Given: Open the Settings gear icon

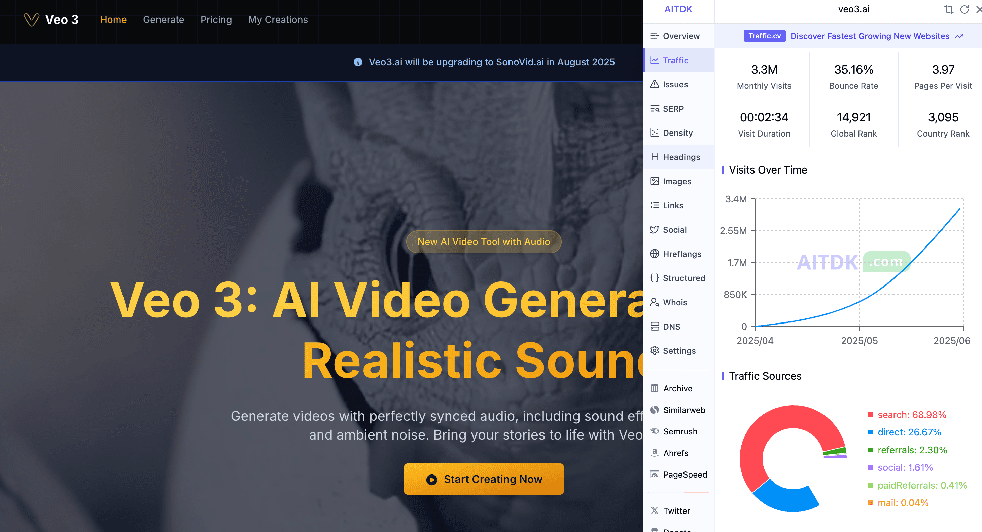Looking at the screenshot, I should tap(655, 350).
